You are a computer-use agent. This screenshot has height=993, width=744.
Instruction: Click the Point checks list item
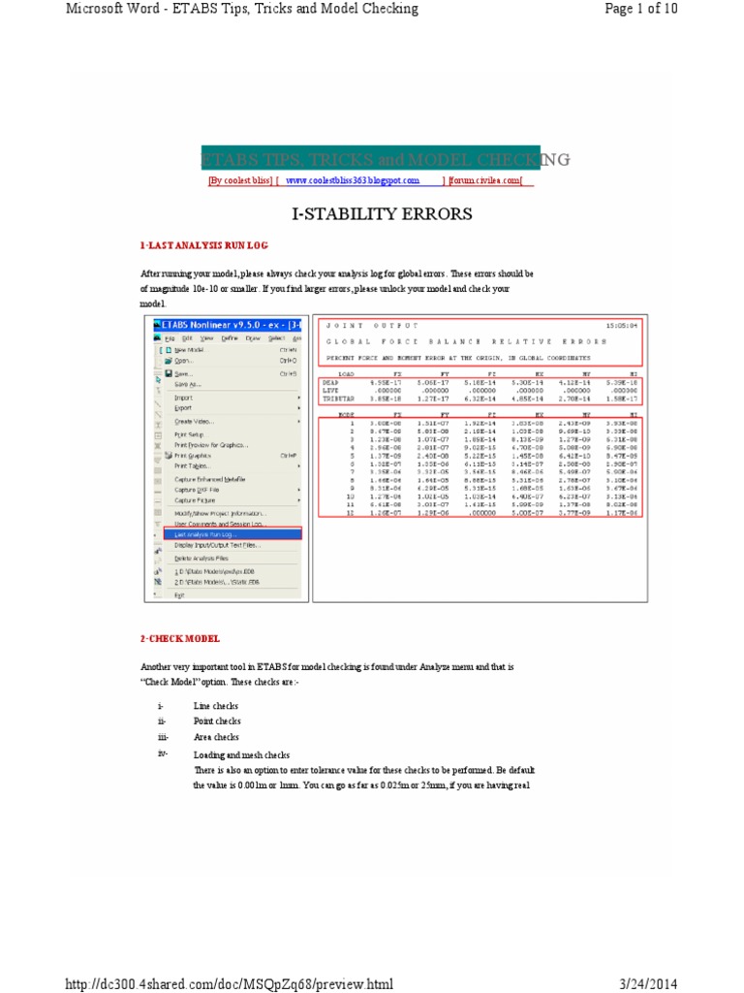(217, 721)
